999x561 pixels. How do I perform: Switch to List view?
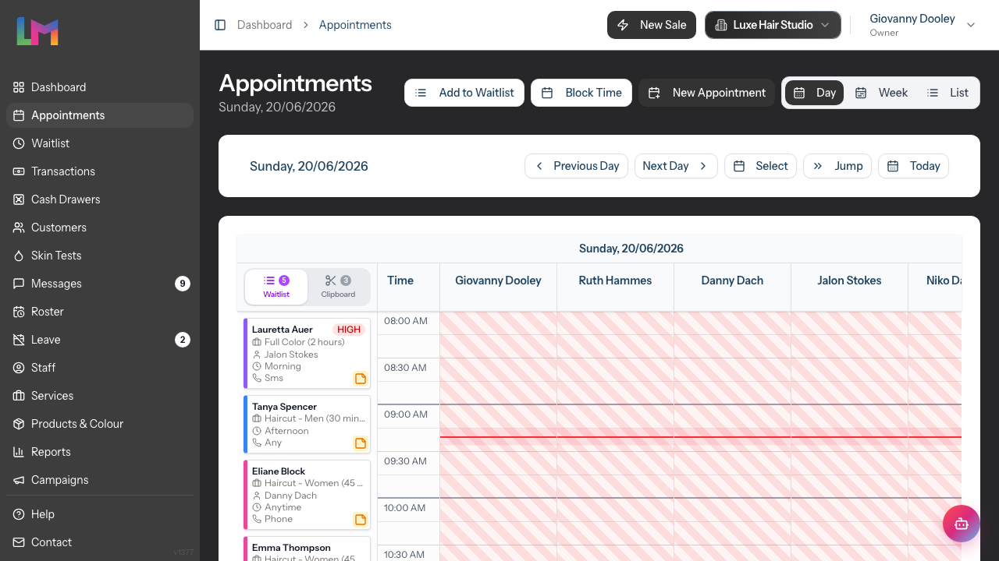947,93
